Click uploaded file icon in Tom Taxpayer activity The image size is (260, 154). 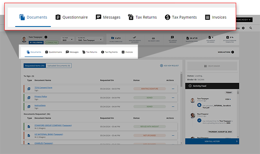(199, 105)
